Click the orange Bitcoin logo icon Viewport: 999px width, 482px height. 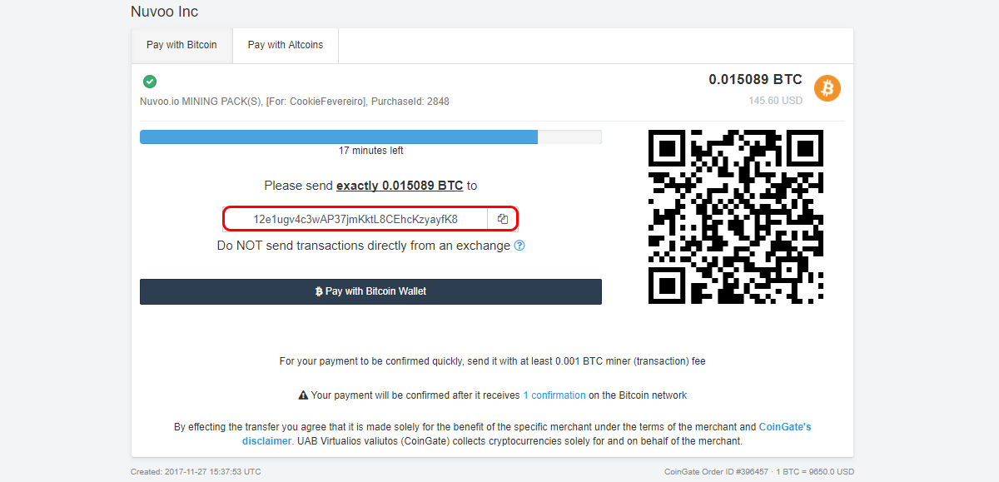[x=828, y=87]
